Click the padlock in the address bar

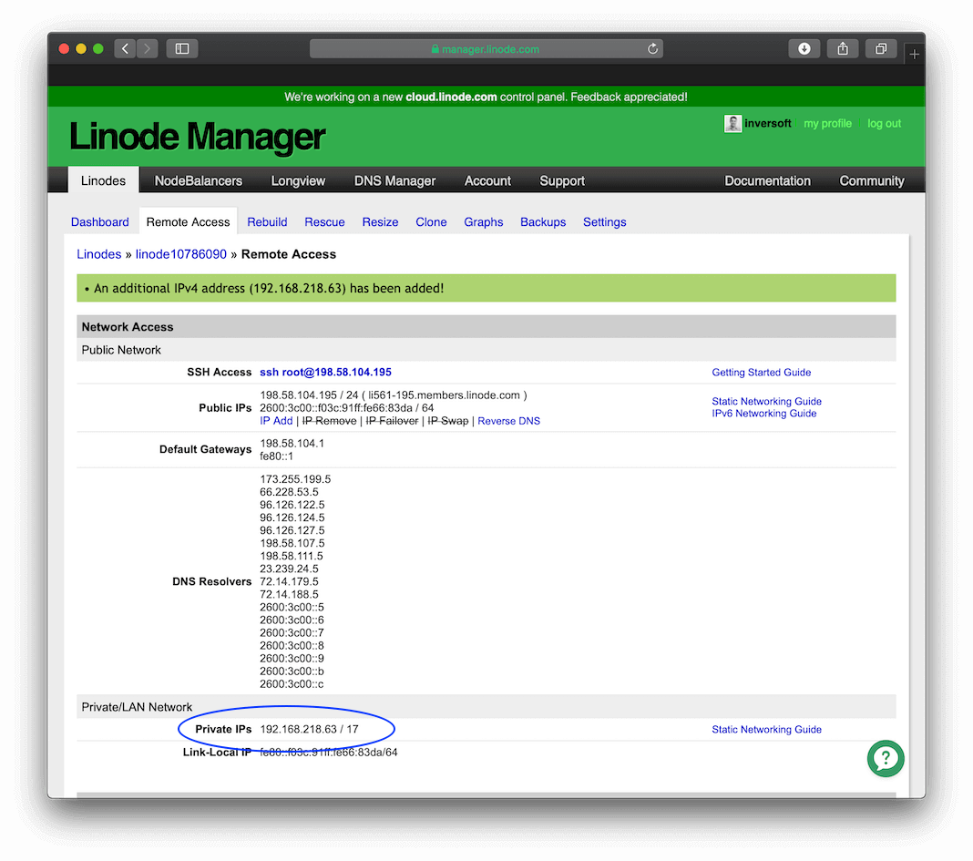435,49
